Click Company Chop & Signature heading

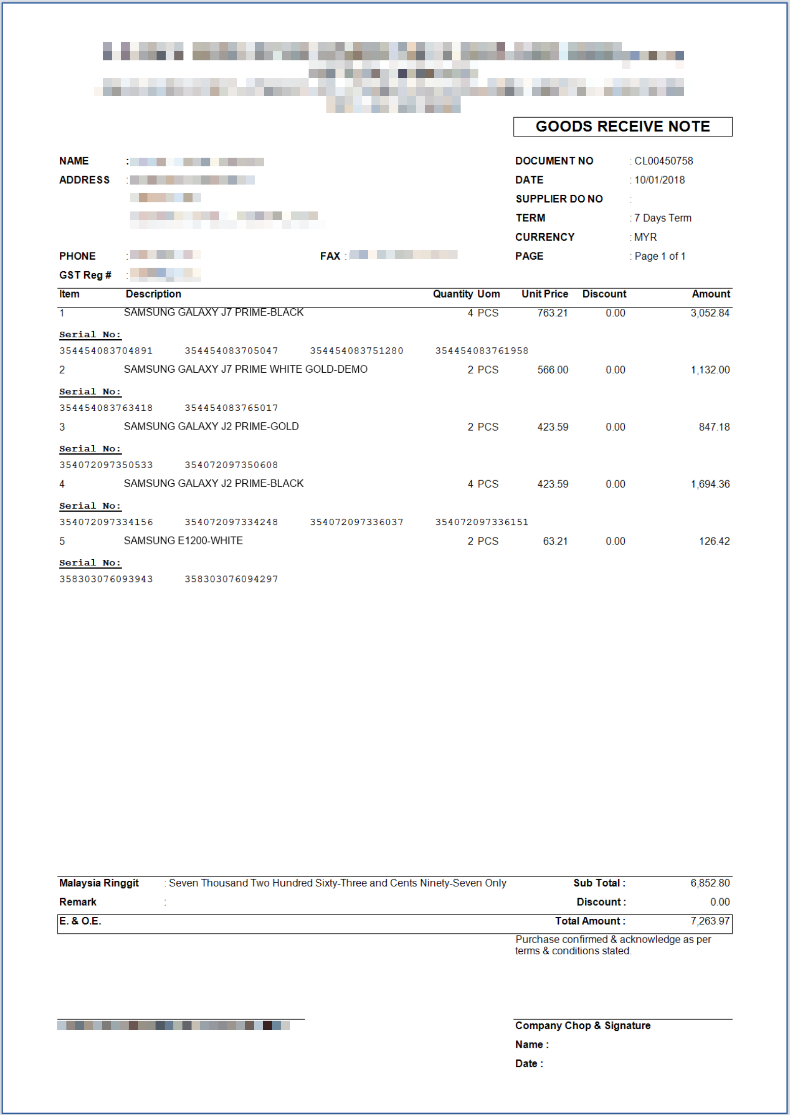[x=583, y=1025]
